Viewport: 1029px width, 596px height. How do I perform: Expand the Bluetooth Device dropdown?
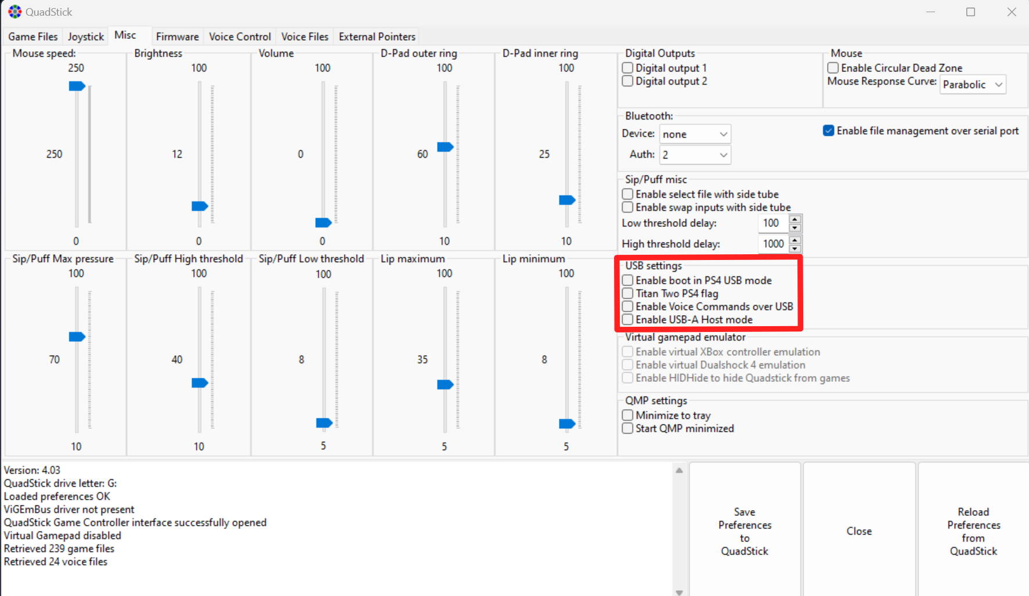tap(695, 134)
